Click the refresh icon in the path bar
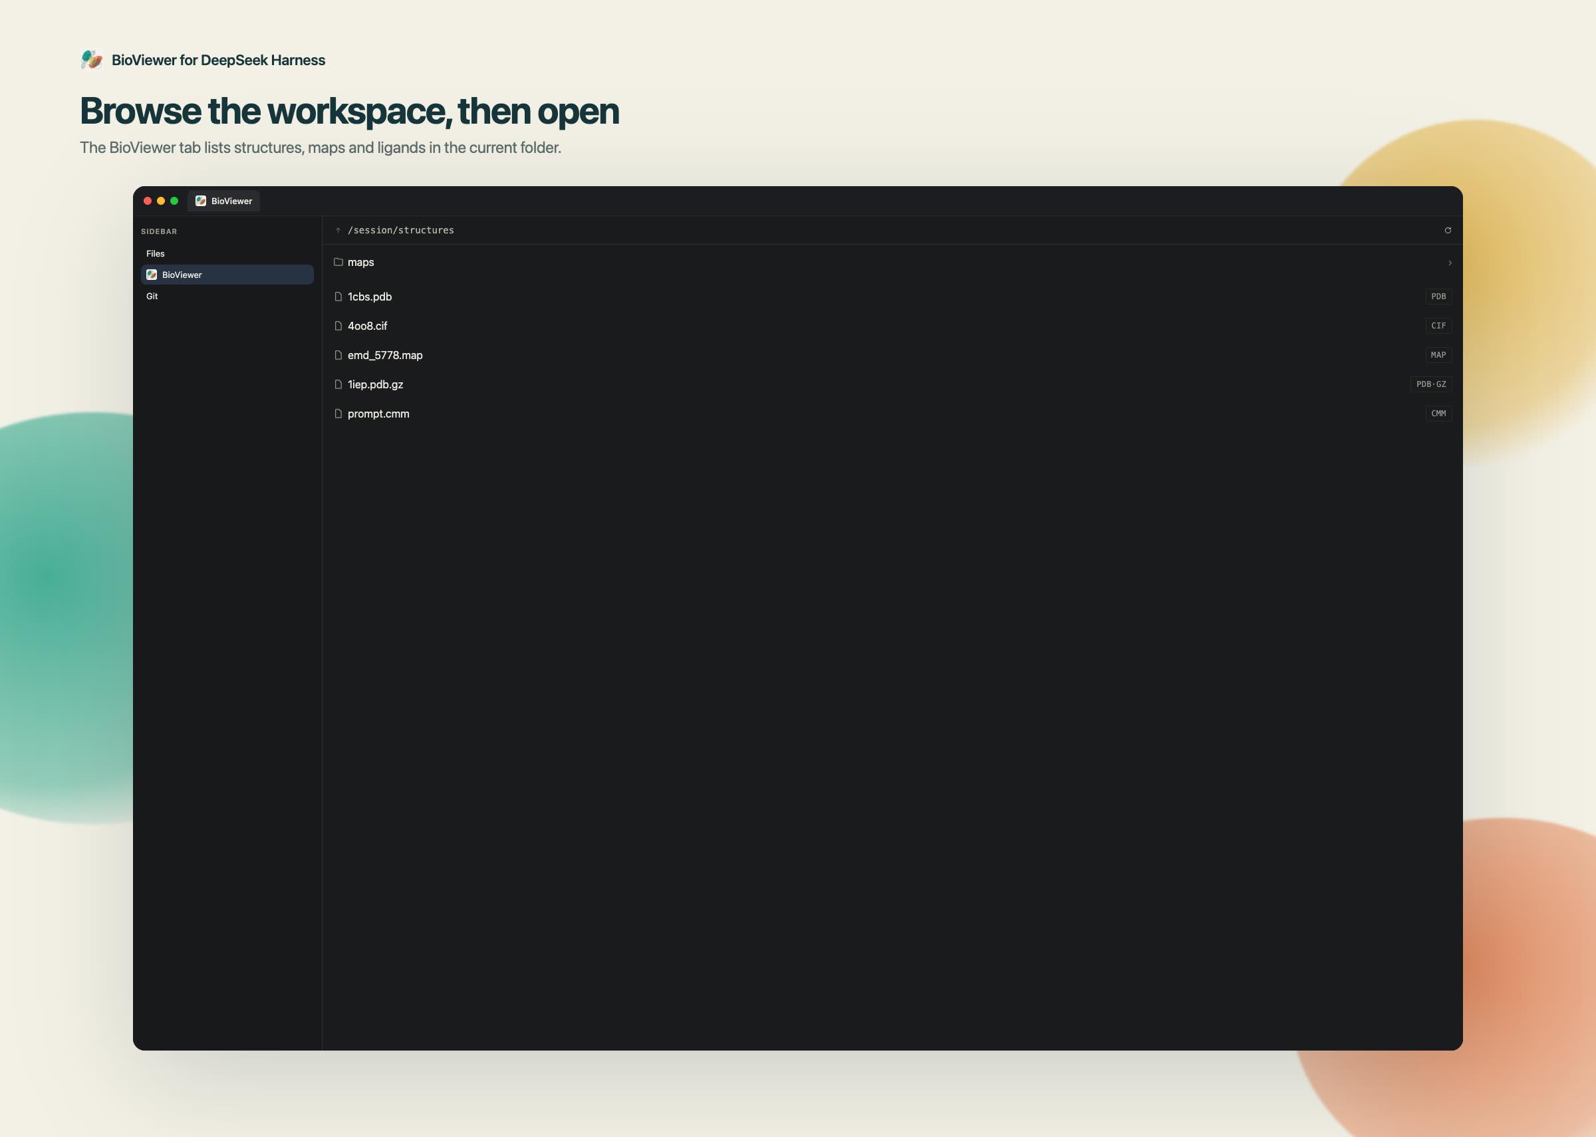Screen dimensions: 1596x1137 (x=1448, y=230)
